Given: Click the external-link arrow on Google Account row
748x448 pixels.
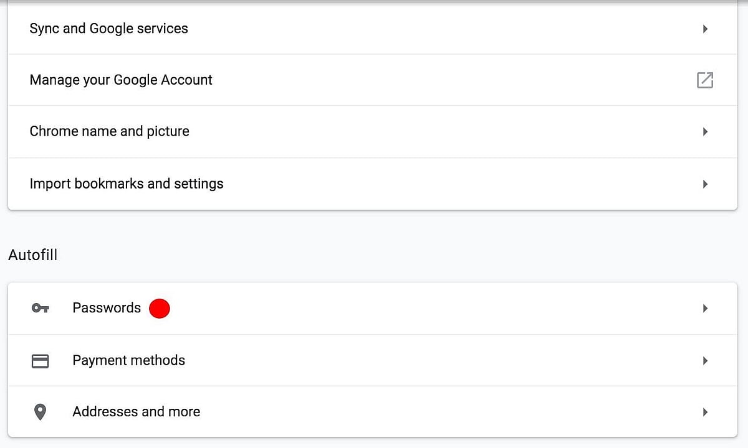Looking at the screenshot, I should 705,80.
